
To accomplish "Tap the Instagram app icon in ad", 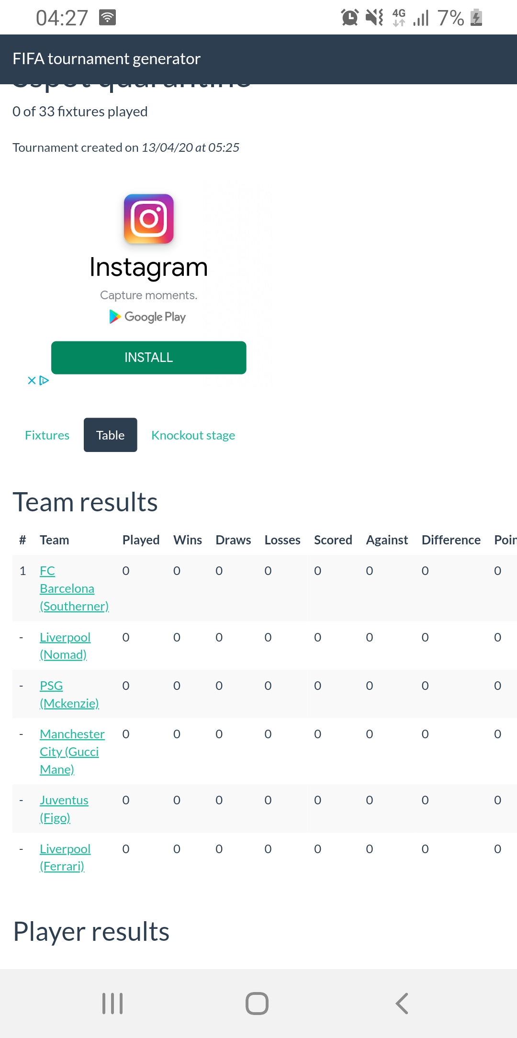I will coord(149,219).
